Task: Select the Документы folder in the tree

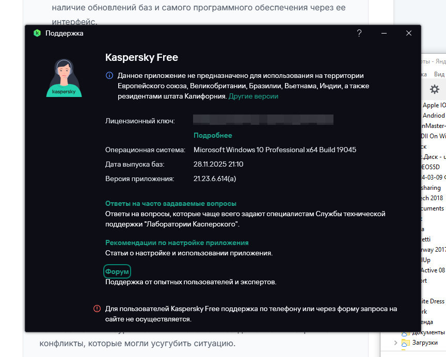Action: pyautogui.click(x=428, y=332)
